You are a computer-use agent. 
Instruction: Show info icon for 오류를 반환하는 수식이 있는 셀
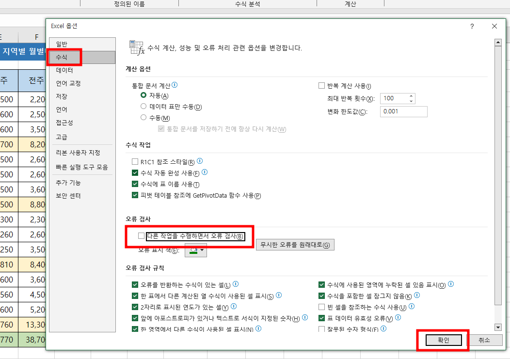[236, 284]
